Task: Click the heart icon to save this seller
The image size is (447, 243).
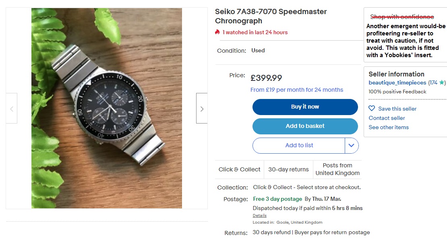Action: (372, 108)
